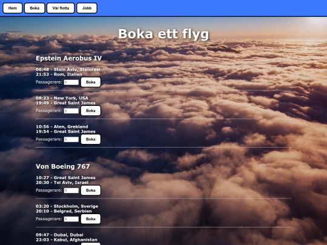Select text 03:20 - Stockholm, Sverige
Screen dimensions: 327x245
tap(67, 206)
